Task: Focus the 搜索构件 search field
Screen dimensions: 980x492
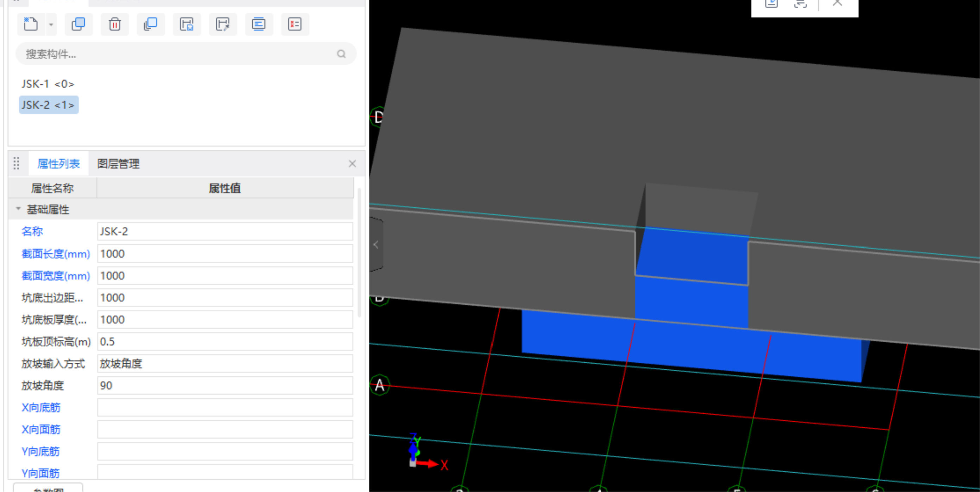Action: [186, 54]
